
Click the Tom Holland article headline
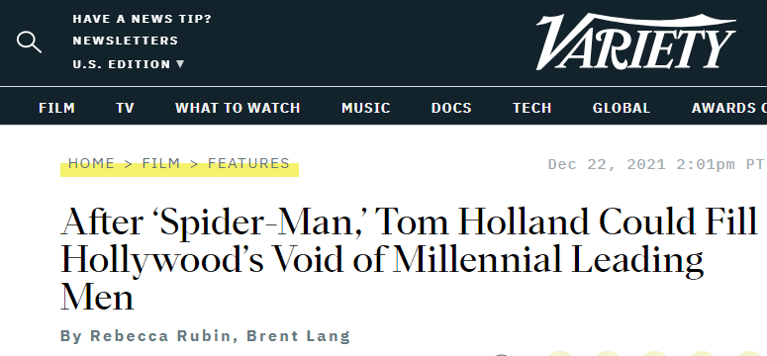[x=409, y=259]
